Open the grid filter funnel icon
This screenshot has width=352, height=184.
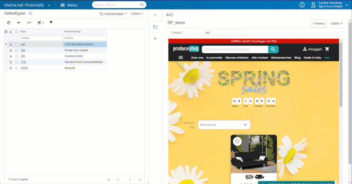coord(51,22)
